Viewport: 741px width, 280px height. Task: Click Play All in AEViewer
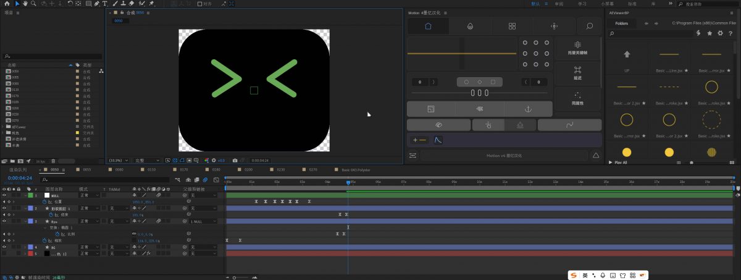pyautogui.click(x=618, y=163)
